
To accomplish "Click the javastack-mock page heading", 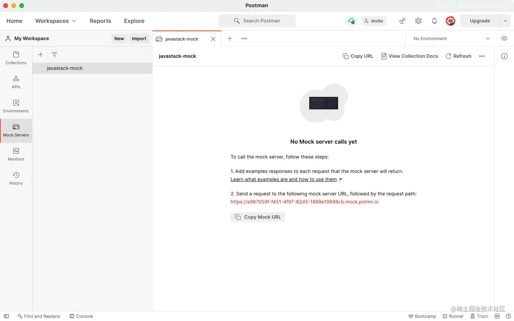I will 177,56.
